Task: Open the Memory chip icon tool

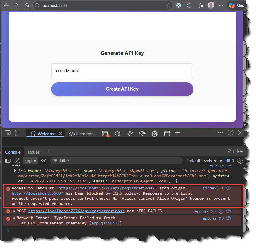Action: point(154,133)
